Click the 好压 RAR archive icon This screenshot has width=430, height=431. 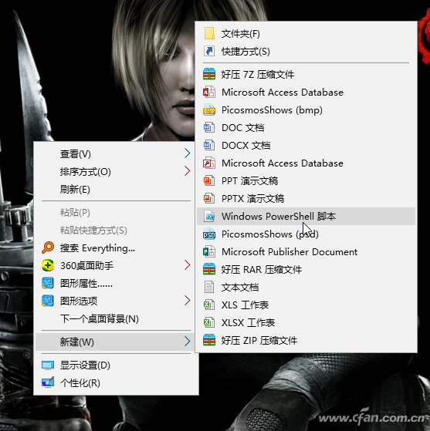pos(209,269)
